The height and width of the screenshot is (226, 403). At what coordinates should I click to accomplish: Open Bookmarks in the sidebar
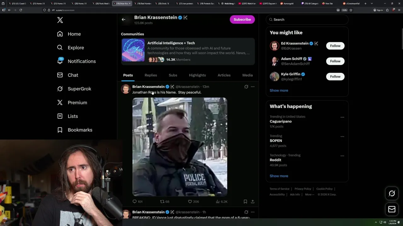(75, 130)
